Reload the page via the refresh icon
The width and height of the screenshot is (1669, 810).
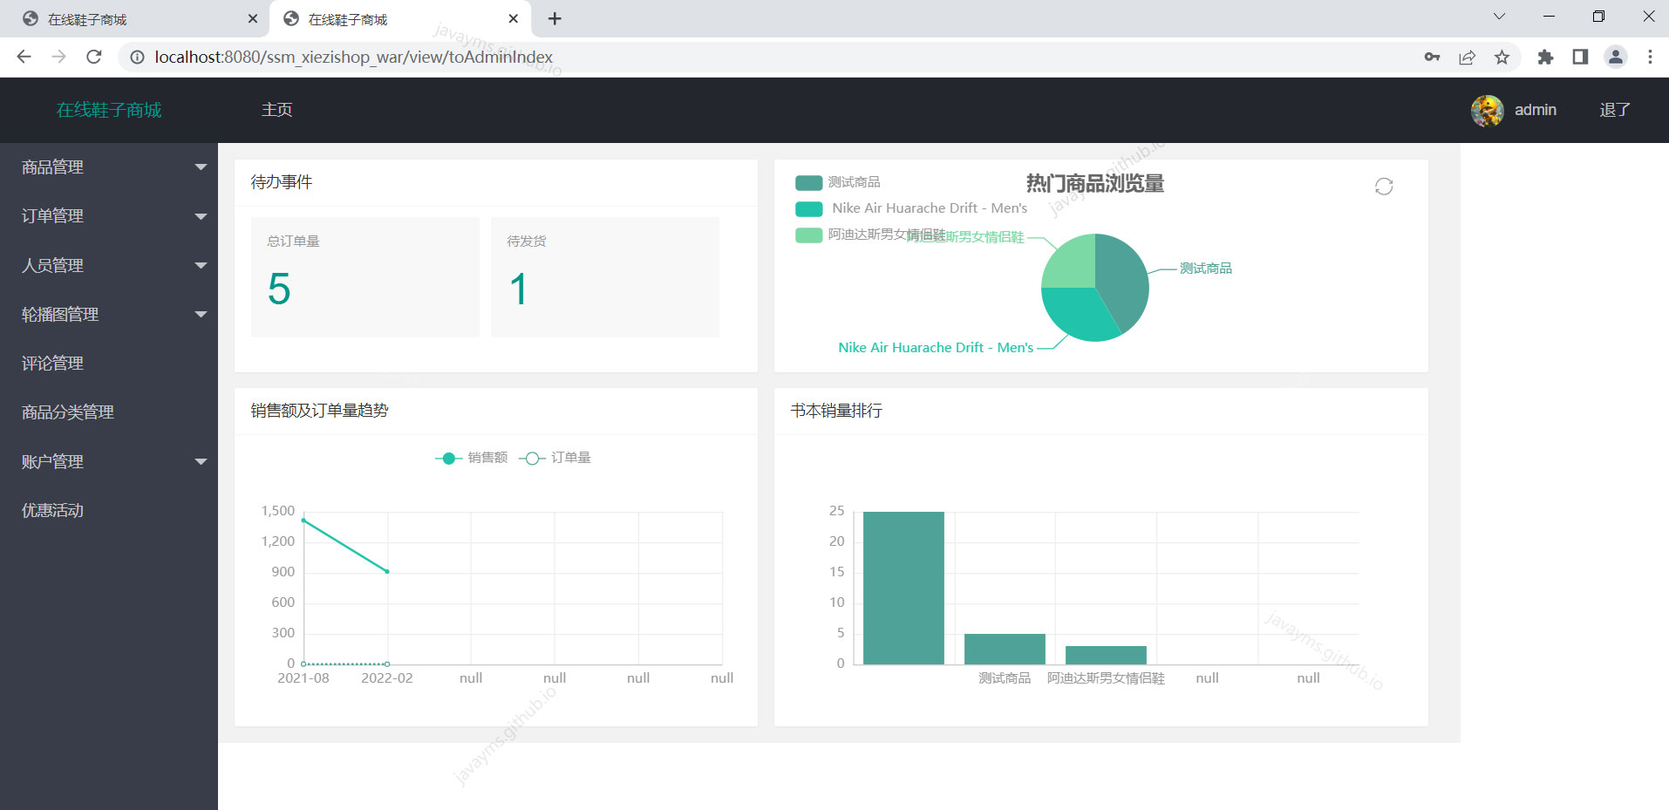click(x=94, y=57)
